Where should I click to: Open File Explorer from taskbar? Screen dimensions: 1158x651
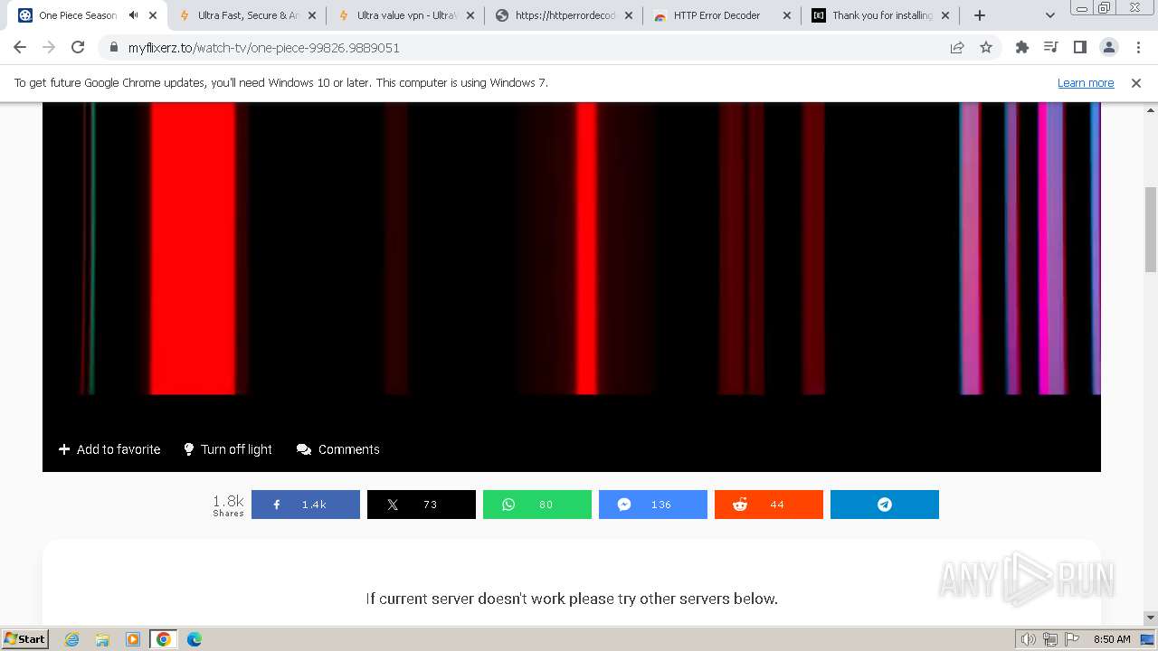102,639
